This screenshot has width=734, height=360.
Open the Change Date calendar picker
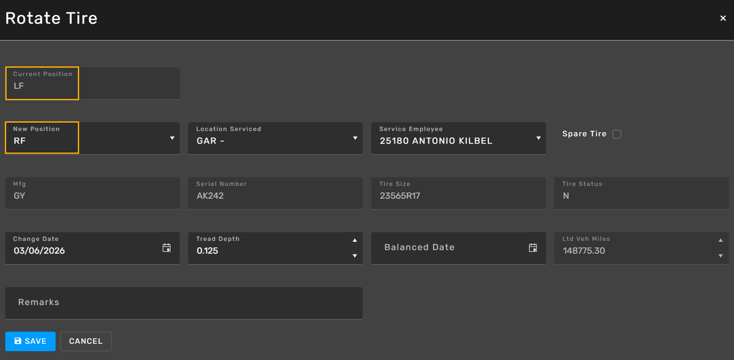coord(167,248)
